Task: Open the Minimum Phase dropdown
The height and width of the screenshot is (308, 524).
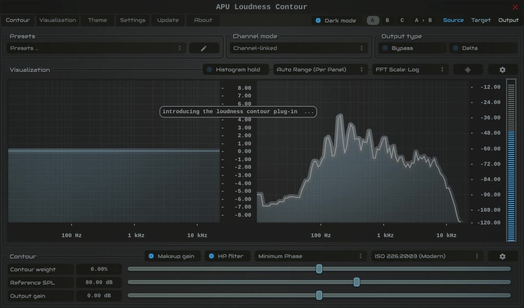Action: click(x=311, y=256)
